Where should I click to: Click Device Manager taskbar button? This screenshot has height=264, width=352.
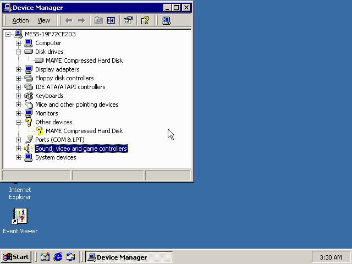point(129,257)
